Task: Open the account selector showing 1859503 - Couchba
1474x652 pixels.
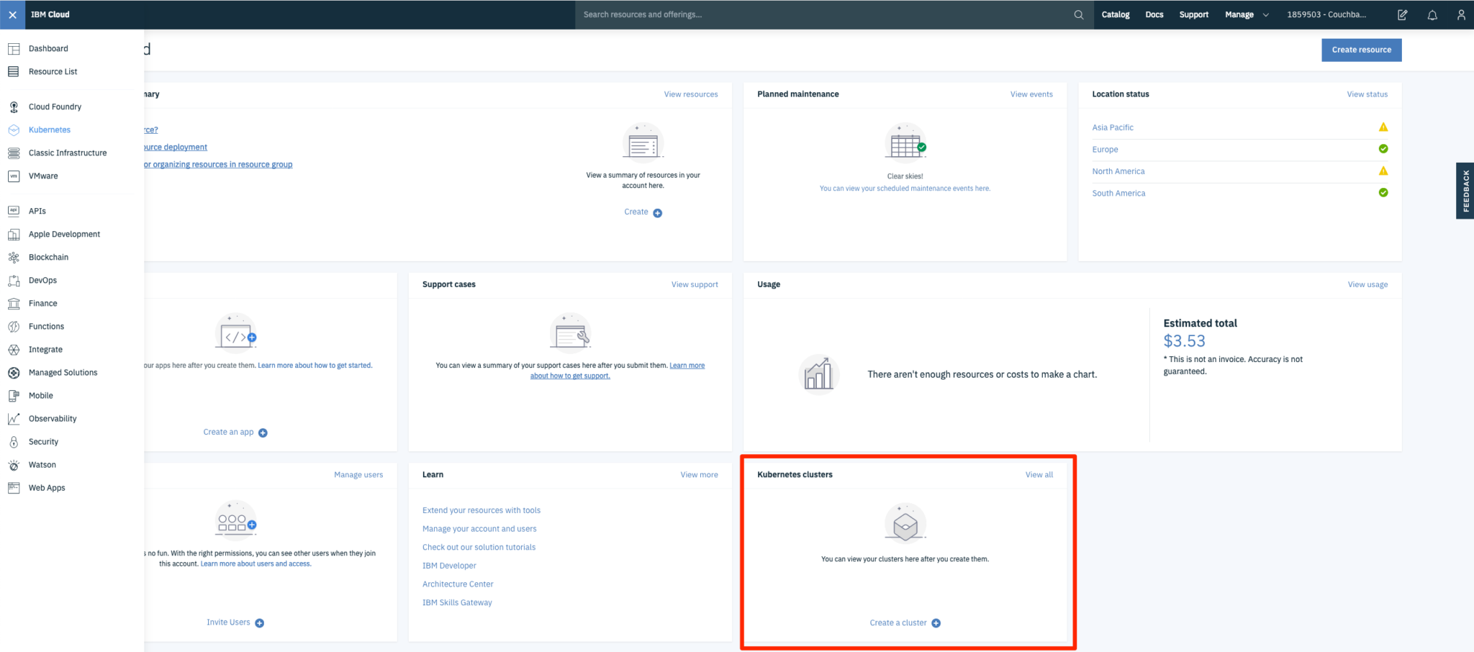Action: point(1328,14)
